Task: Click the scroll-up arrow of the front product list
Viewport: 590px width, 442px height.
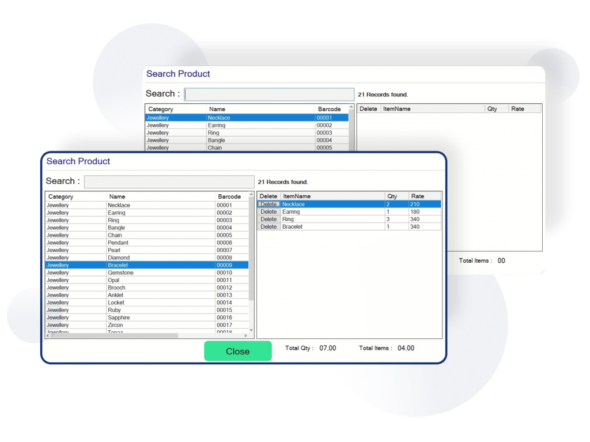Action: click(x=251, y=195)
